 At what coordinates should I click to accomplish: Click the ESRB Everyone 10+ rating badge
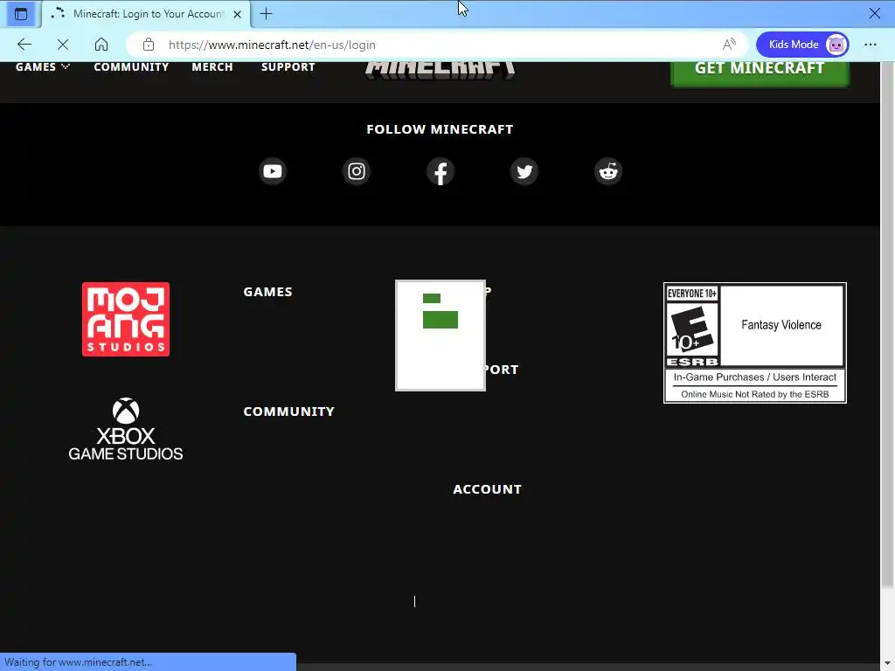pos(754,342)
